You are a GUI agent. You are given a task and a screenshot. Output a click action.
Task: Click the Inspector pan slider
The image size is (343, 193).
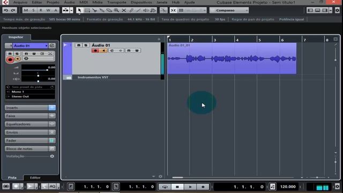click(x=38, y=76)
